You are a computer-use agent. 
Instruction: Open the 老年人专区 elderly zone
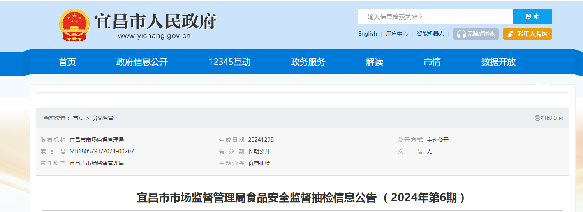tap(532, 34)
